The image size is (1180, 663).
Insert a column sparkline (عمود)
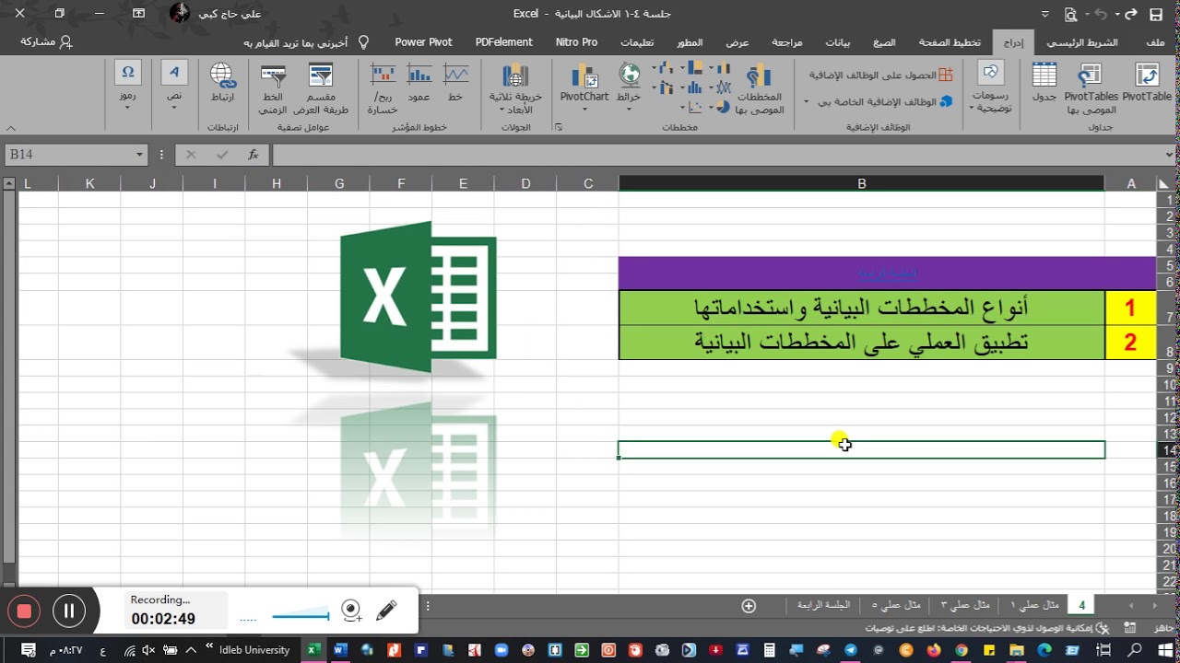pyautogui.click(x=419, y=83)
